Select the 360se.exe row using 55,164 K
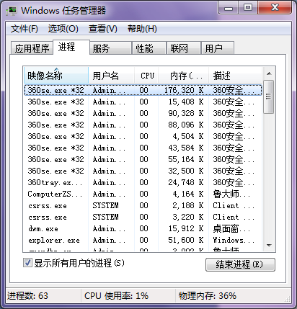The image size is (297, 309). coord(143,159)
